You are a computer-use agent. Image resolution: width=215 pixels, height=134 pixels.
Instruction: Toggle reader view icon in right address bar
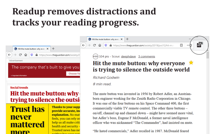pyautogui.click(x=181, y=45)
